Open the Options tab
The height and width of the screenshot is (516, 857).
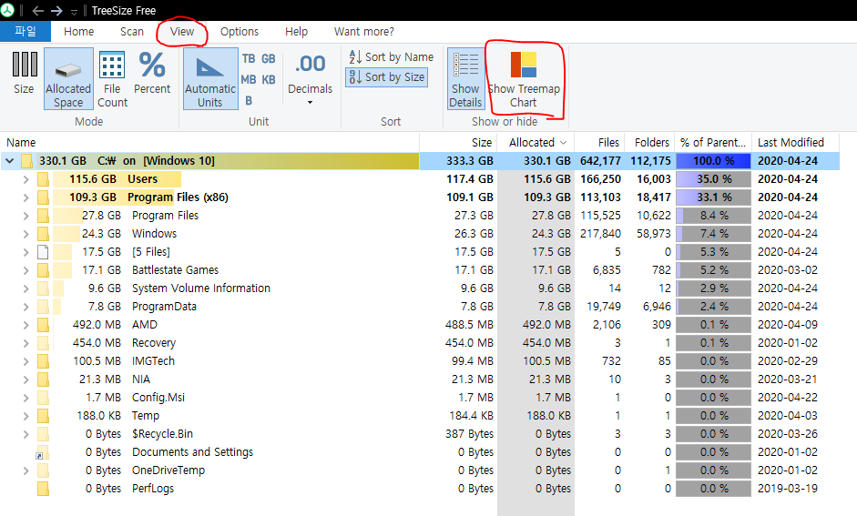click(x=240, y=32)
